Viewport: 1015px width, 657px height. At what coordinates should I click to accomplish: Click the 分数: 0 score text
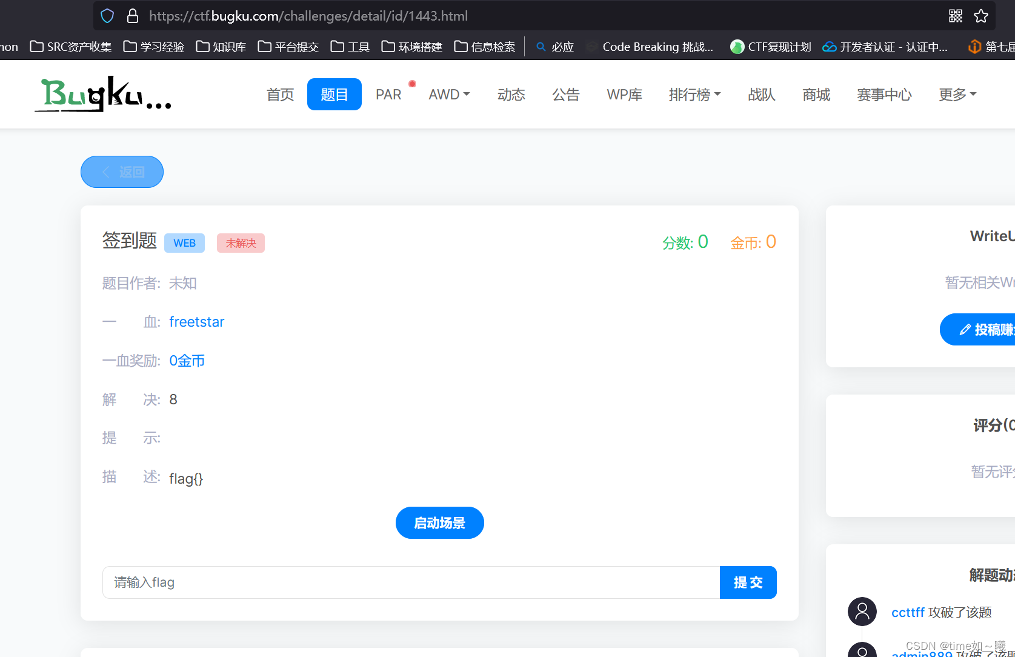coord(685,242)
